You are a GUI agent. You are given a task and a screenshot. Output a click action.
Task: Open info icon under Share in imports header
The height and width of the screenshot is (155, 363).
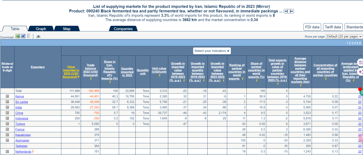(x=110, y=82)
